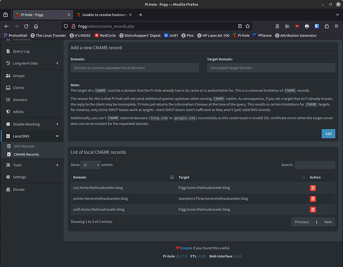Image resolution: width=343 pixels, height=267 pixels.
Task: Bookmark this page with the star icon
Action: [247, 26]
